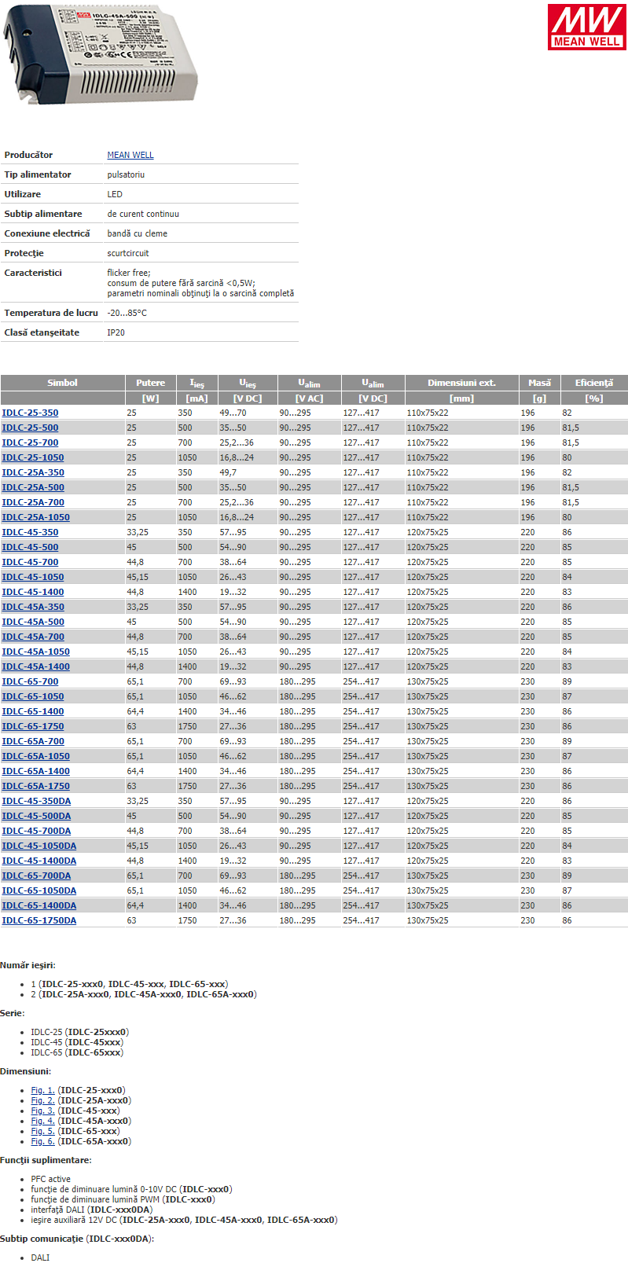Click the Eficiență column header
This screenshot has height=1263, width=628.
[x=593, y=383]
